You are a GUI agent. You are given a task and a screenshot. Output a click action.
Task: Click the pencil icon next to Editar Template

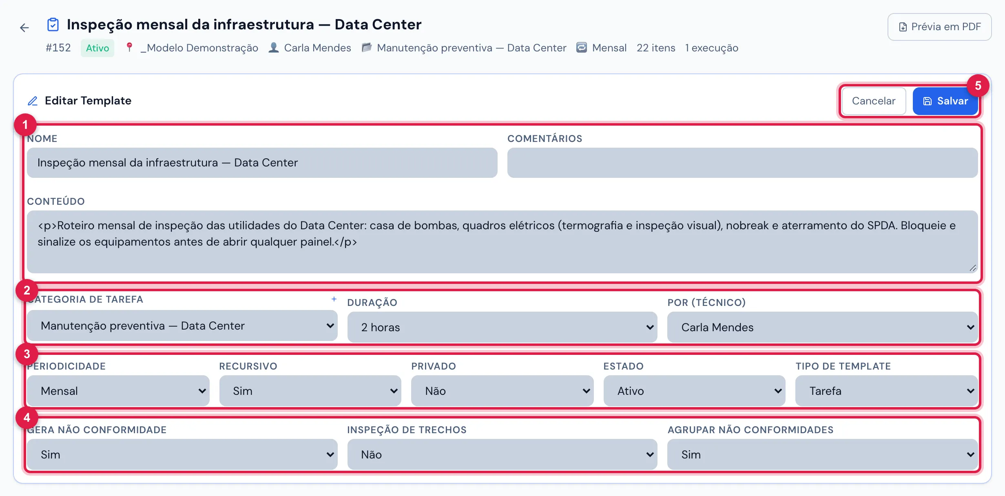click(33, 101)
